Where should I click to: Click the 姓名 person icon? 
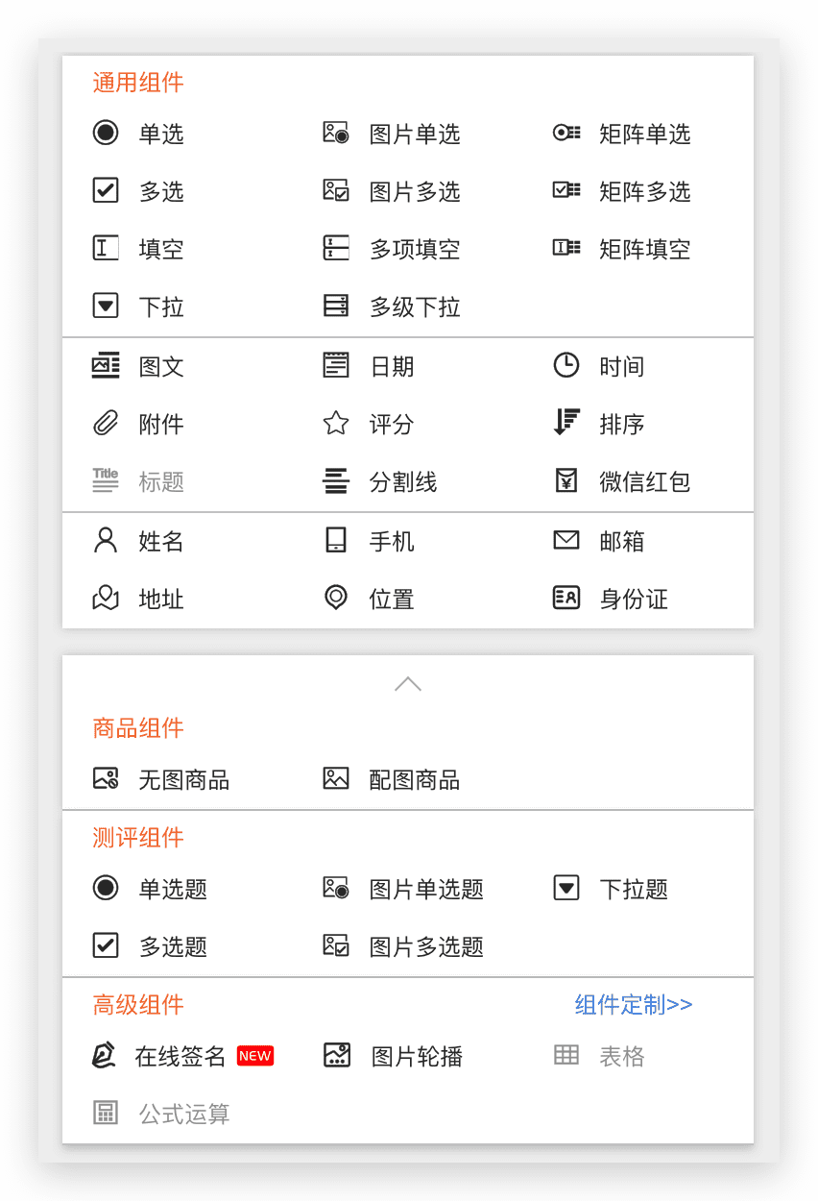tap(106, 540)
